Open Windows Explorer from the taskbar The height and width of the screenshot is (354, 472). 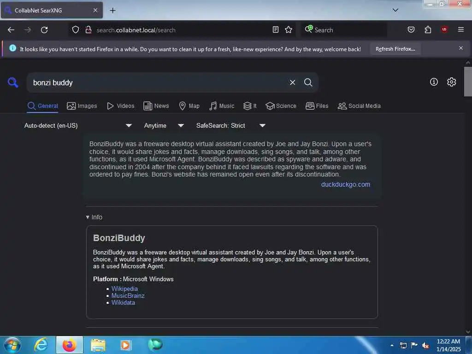coord(98,346)
